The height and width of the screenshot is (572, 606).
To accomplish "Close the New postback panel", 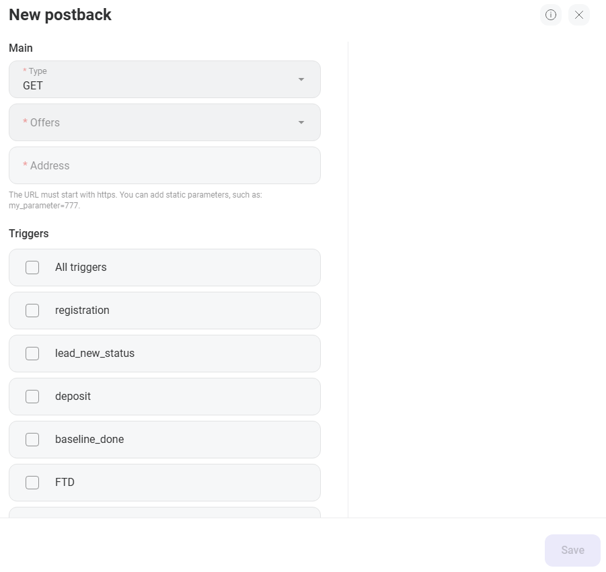I will (x=579, y=15).
